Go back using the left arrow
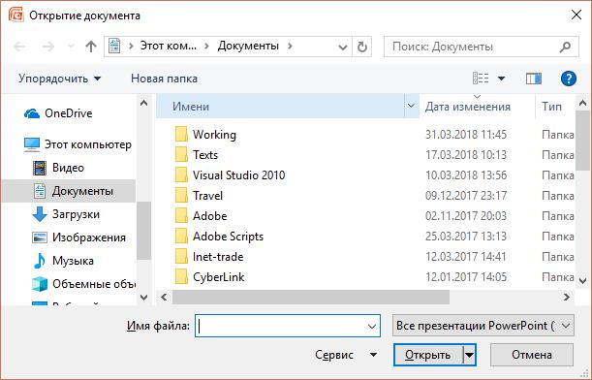Viewport: 592px width, 380px height. click(19, 47)
